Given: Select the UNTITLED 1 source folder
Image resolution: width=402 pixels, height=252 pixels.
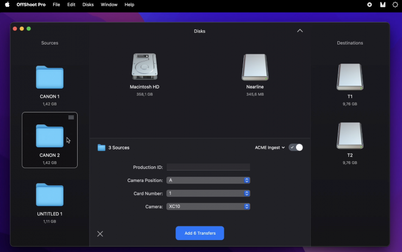Looking at the screenshot, I should pyautogui.click(x=49, y=195).
